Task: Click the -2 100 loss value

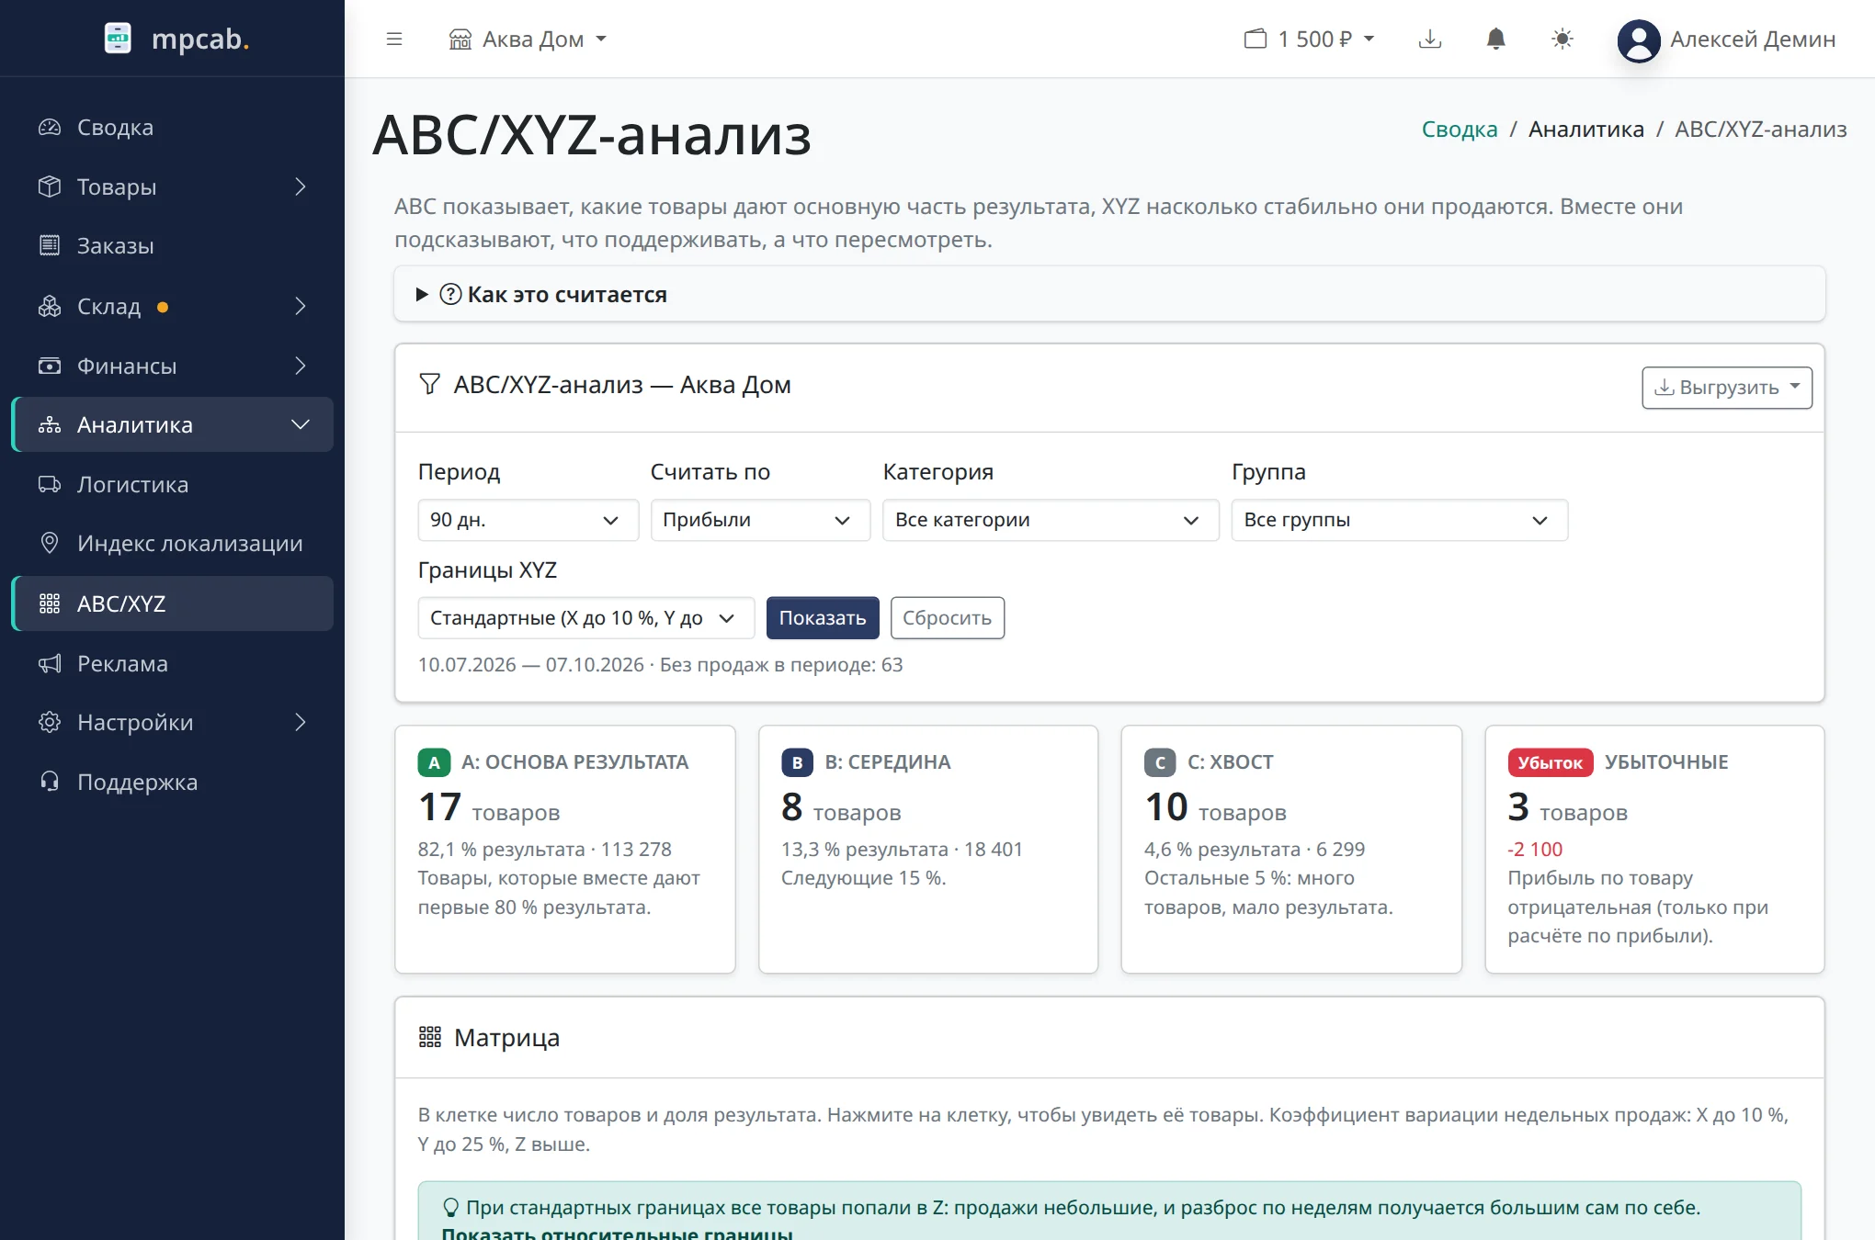Action: (x=1535, y=850)
